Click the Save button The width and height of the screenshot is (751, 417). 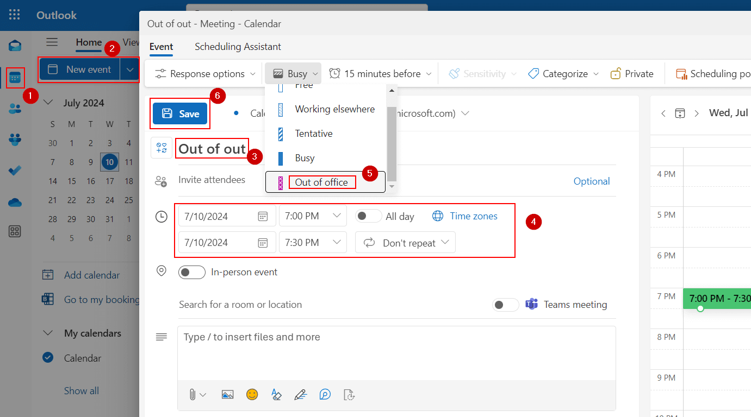[x=181, y=113]
